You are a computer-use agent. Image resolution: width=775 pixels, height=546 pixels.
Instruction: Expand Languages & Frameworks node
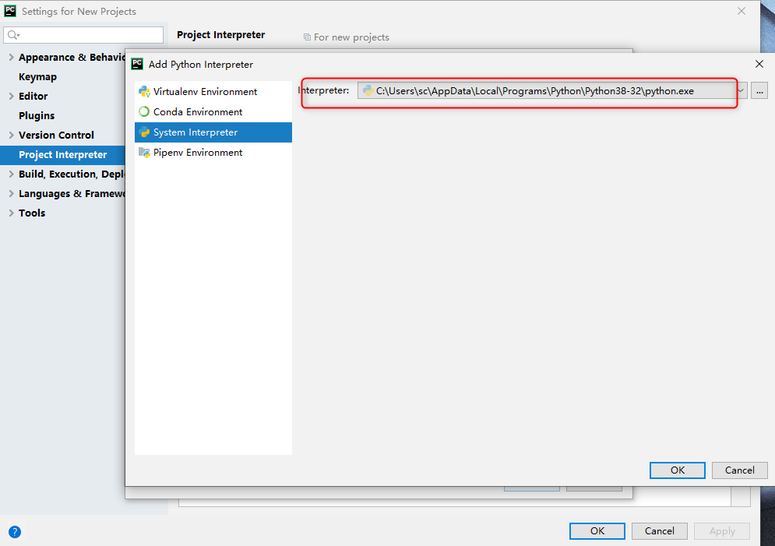[x=11, y=193]
